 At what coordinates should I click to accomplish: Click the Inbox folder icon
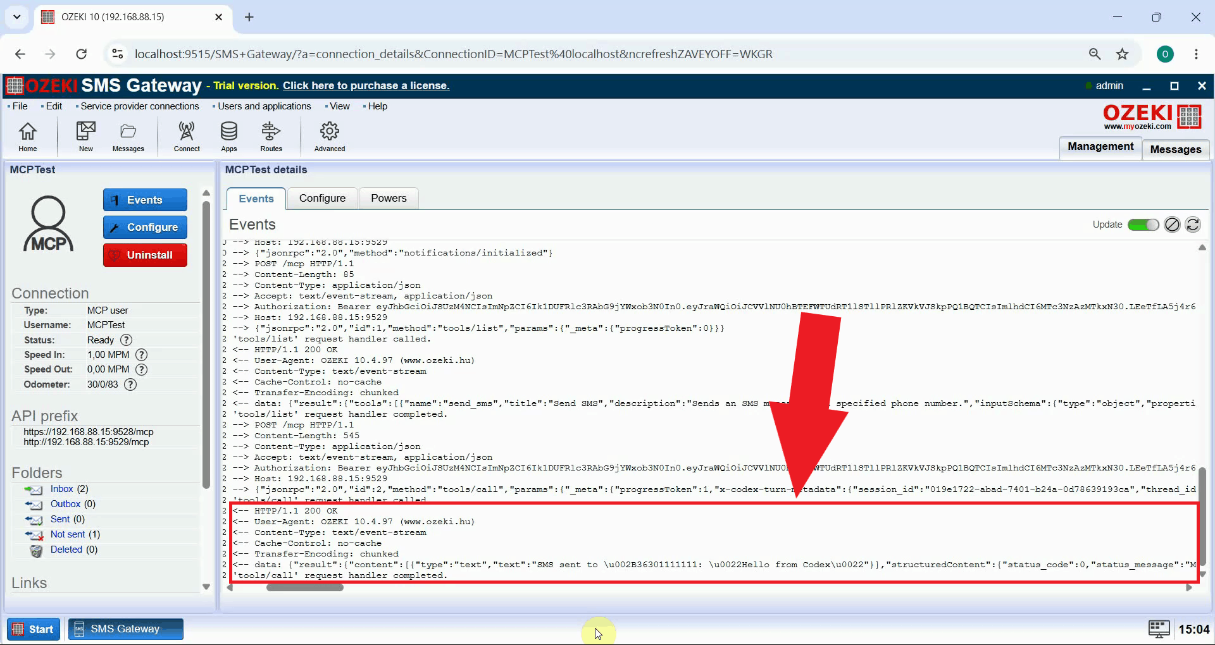34,489
